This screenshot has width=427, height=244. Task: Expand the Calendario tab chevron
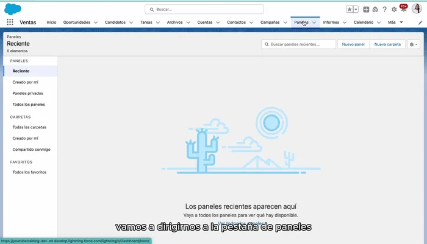(379, 23)
